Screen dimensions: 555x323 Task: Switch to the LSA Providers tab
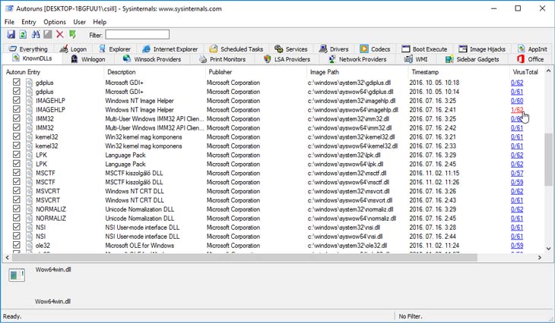pos(287,59)
